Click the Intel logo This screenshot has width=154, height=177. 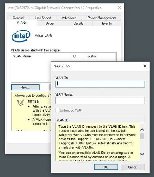click(21, 36)
